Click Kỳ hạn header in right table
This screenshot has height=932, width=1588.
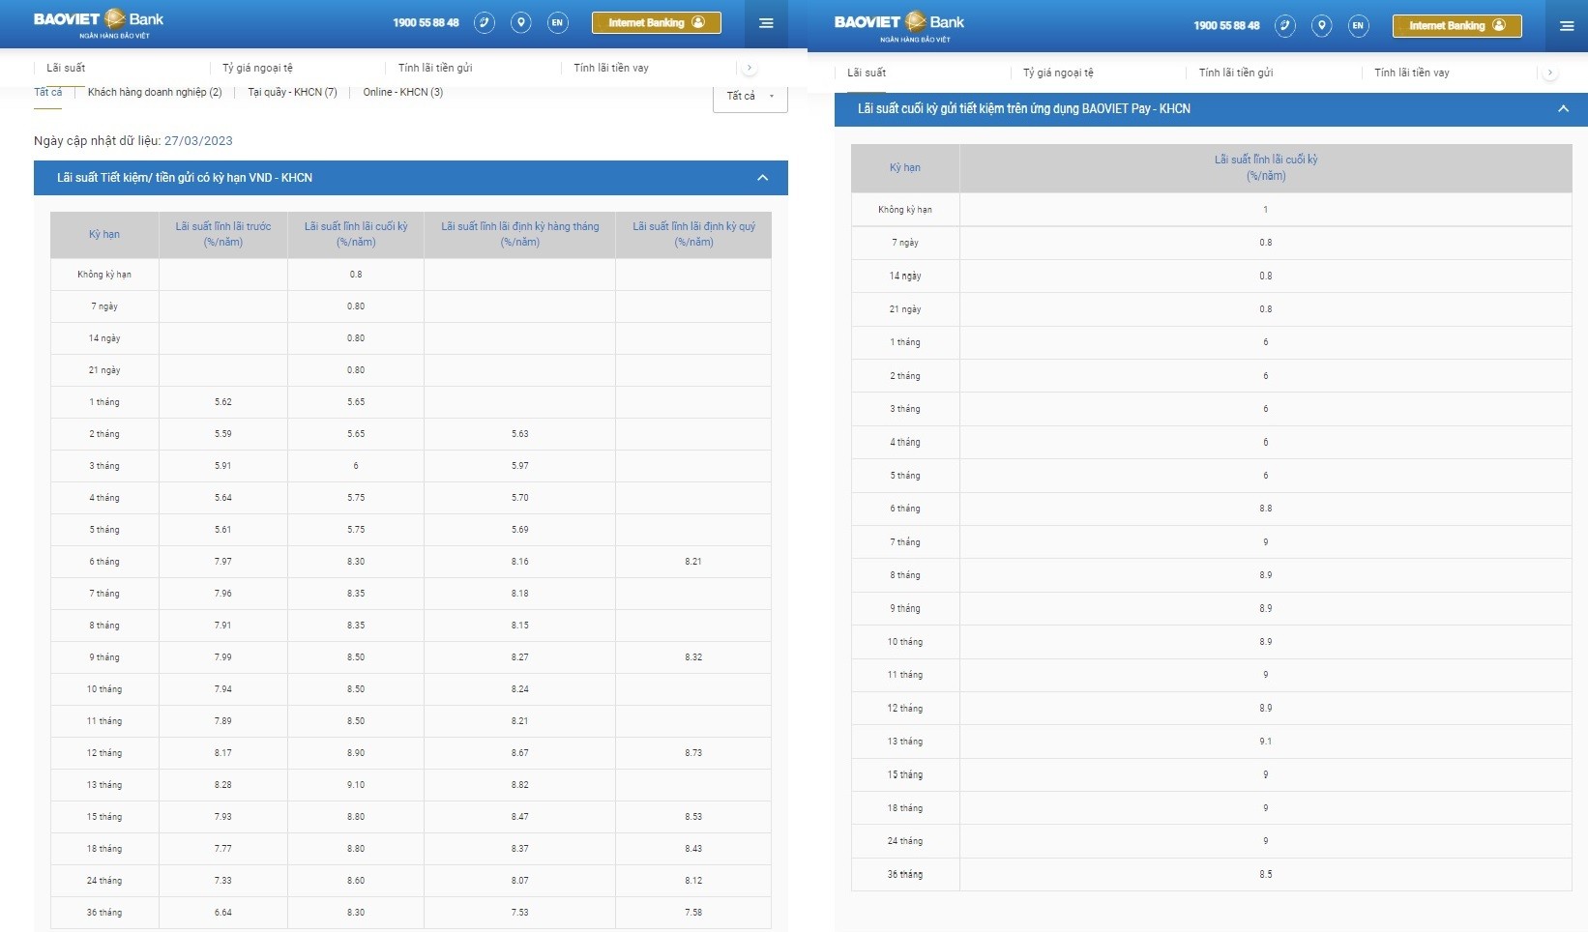click(x=905, y=168)
